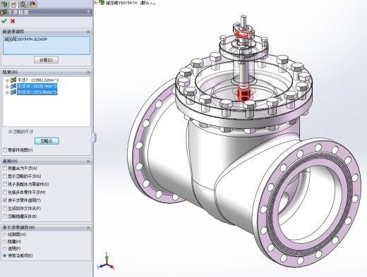Click the 忽略 ignore button

click(47, 141)
